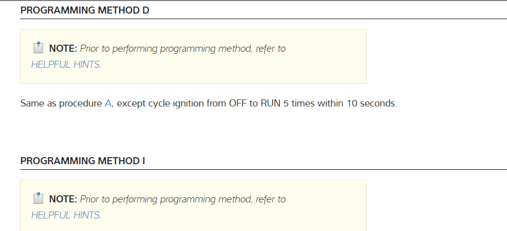Viewport: 507px width, 231px height.
Task: Click the PROGRAMMING METHOD D heading
Action: (84, 10)
